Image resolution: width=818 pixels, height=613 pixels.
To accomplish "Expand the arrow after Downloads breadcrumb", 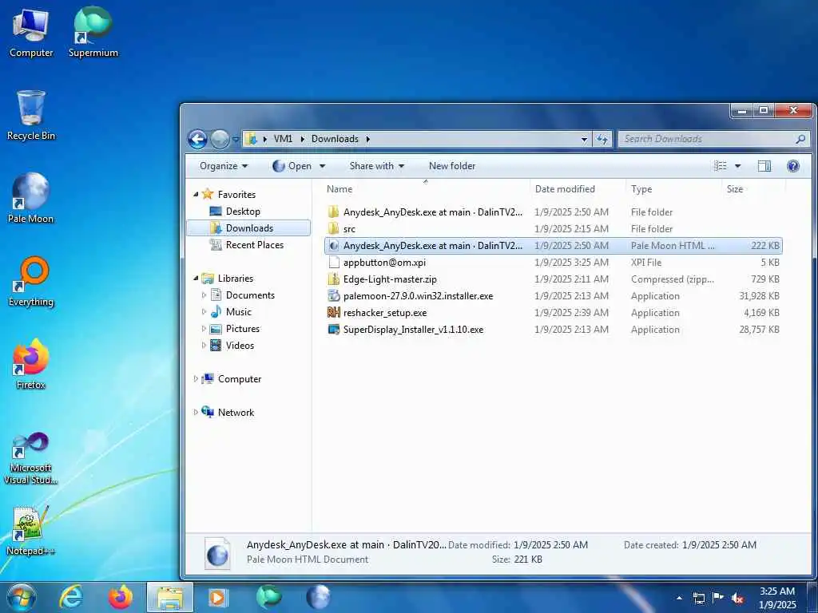I will coord(367,139).
